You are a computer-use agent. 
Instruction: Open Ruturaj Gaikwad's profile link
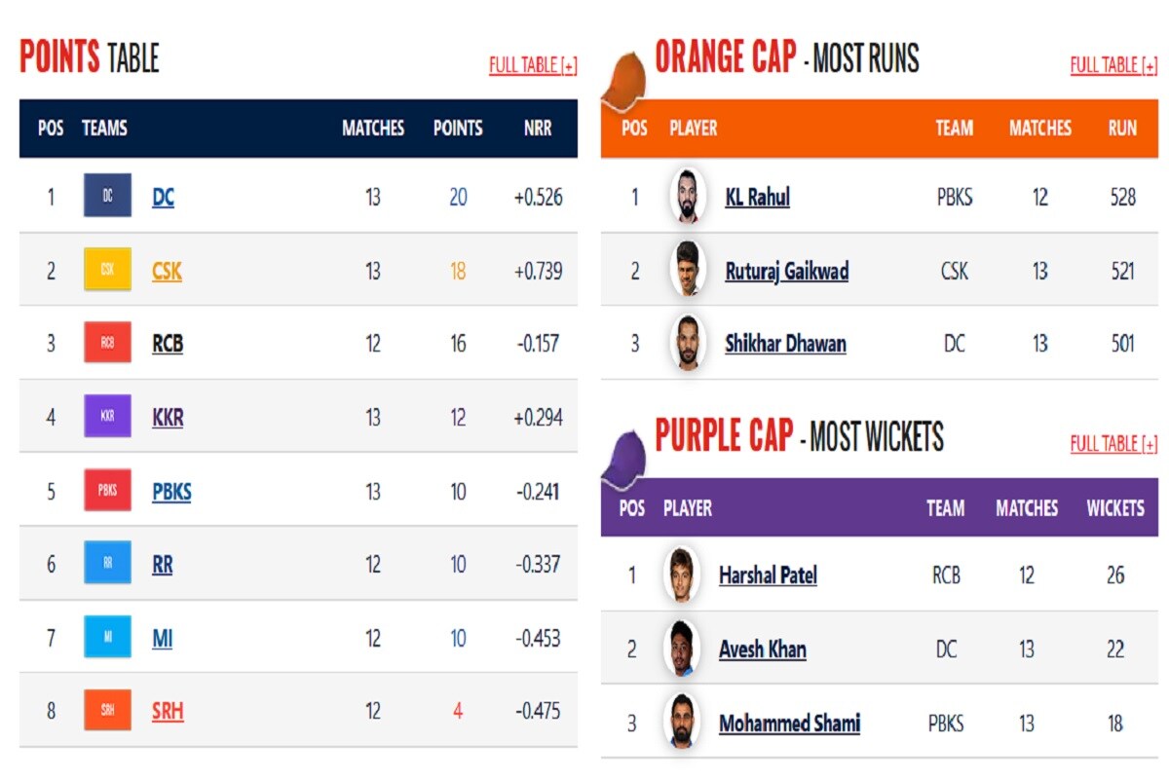pyautogui.click(x=787, y=271)
